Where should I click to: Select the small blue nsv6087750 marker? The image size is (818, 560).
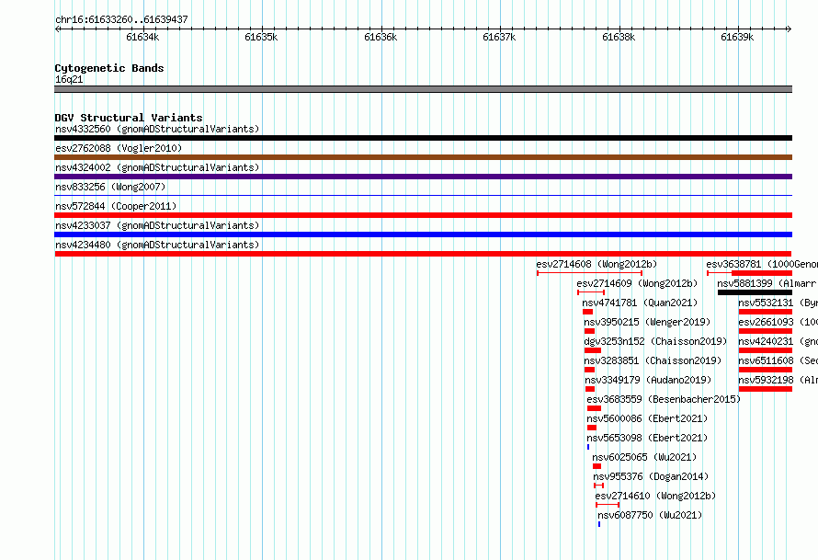tap(599, 524)
